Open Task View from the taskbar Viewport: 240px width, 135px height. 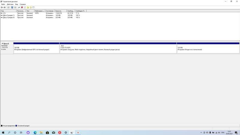click(x=21, y=133)
